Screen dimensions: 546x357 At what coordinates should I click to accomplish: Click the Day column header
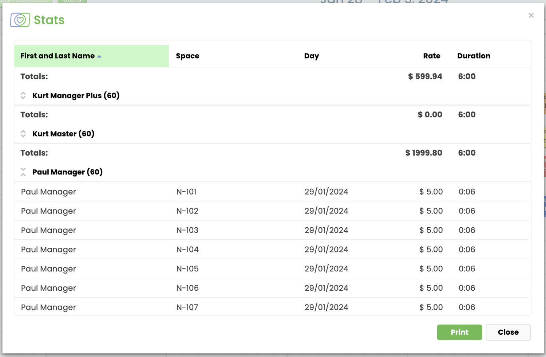click(x=312, y=56)
